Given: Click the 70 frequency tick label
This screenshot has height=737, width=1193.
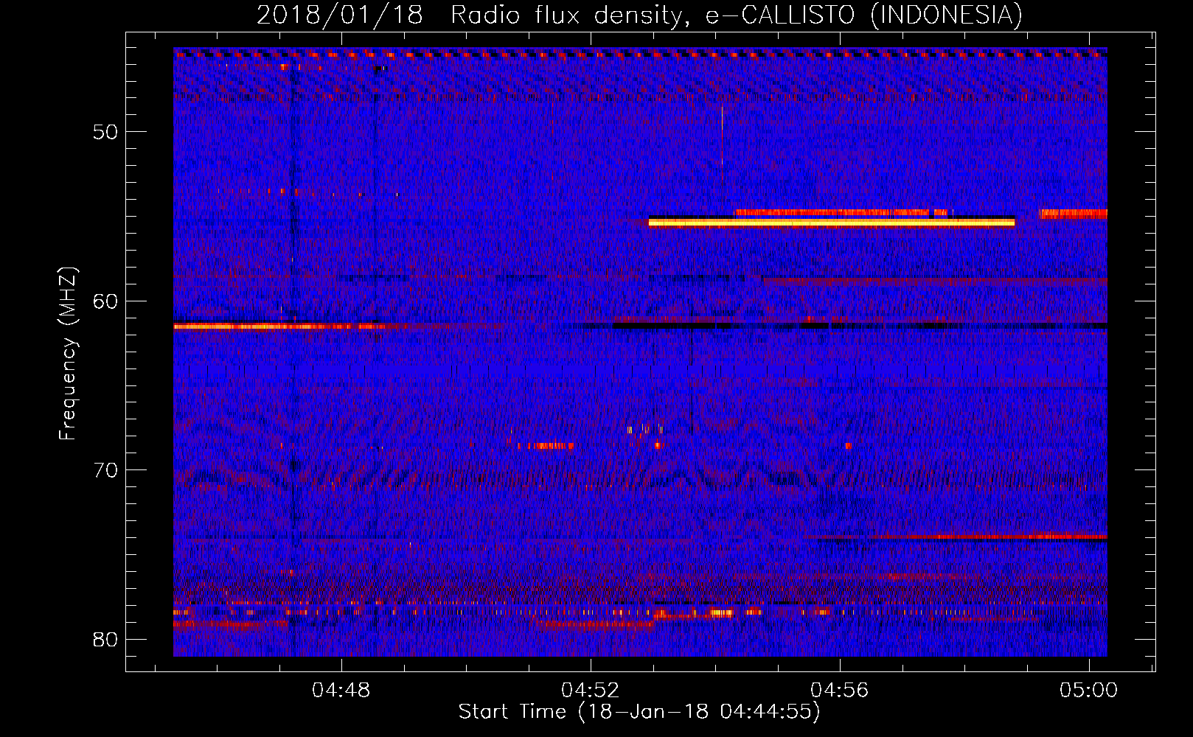Looking at the screenshot, I should [x=105, y=470].
